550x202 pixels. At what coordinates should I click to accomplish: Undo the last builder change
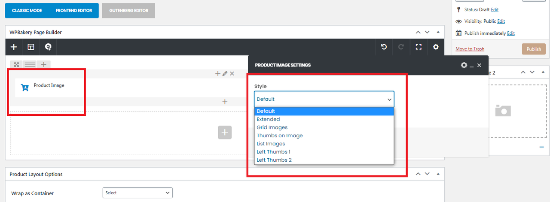click(x=384, y=47)
